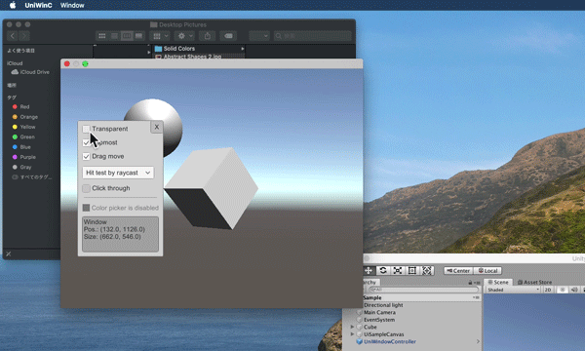
Task: Select the Unity Scale tool icon
Action: tap(398, 270)
